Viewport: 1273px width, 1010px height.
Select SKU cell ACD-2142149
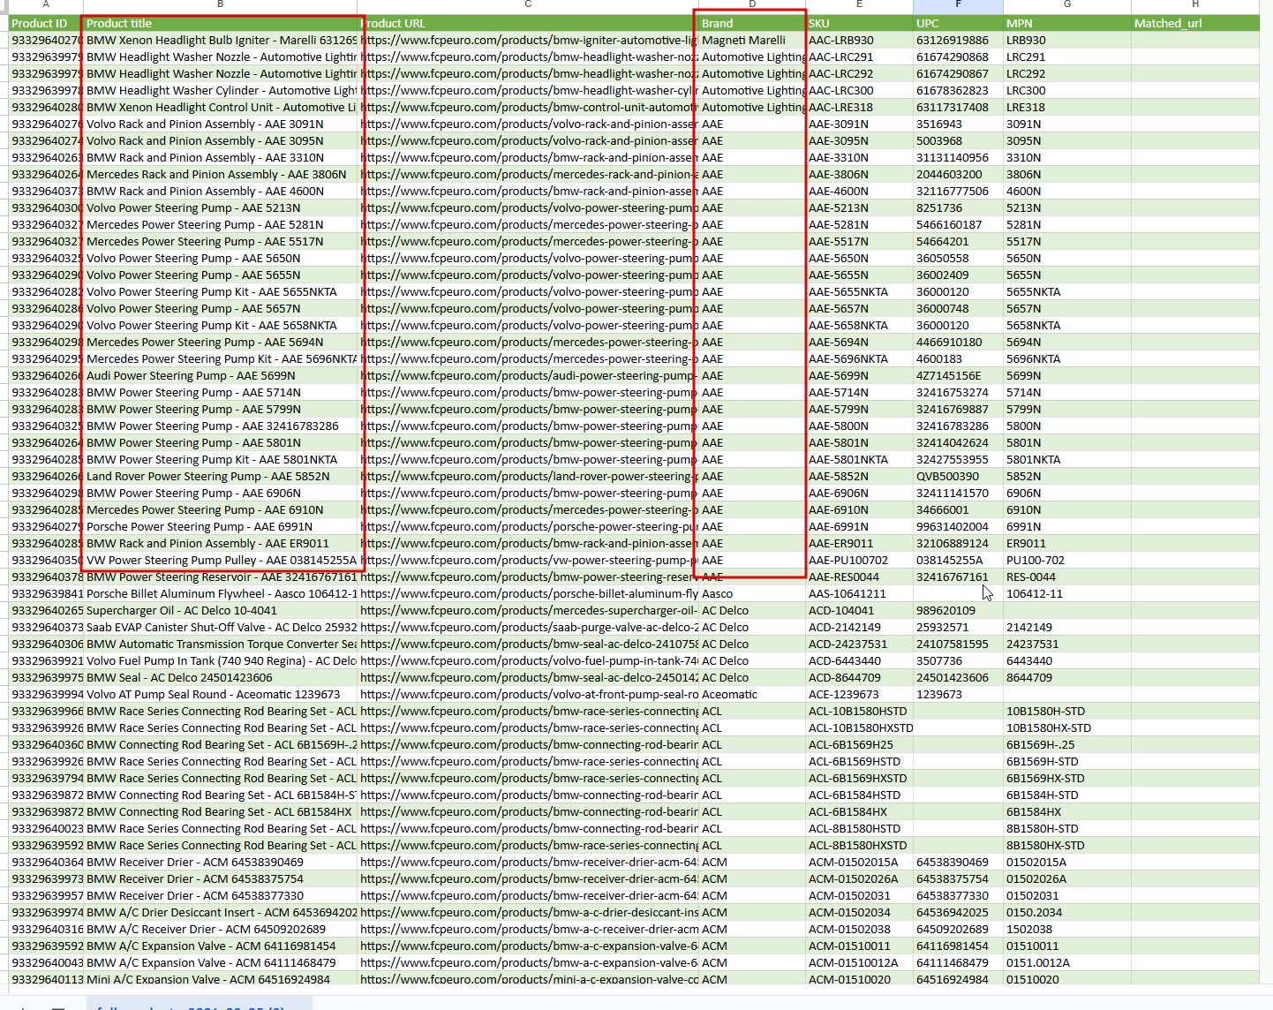860,627
